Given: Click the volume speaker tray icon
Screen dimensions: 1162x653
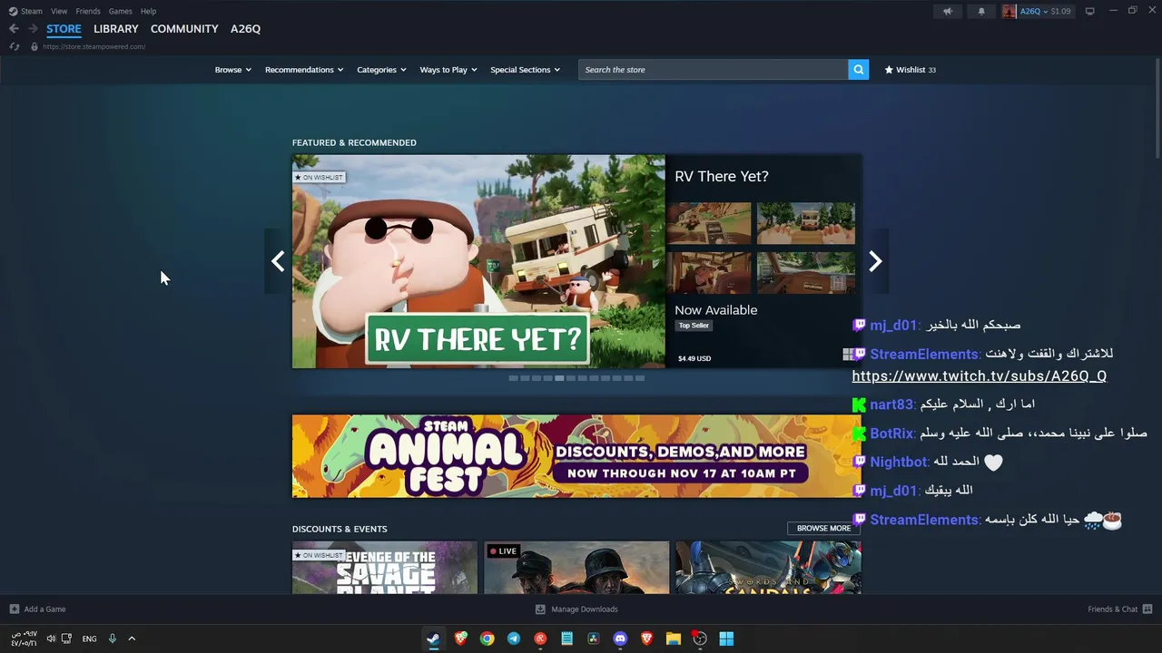Looking at the screenshot, I should [x=51, y=638].
